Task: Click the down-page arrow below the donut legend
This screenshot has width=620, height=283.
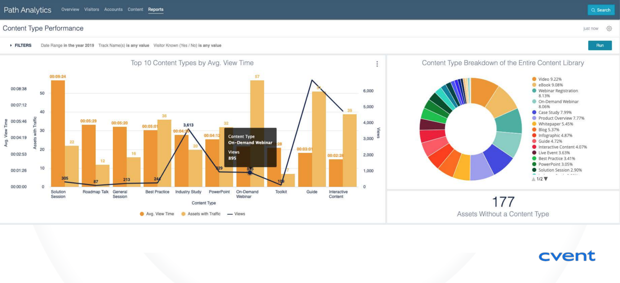Action: pyautogui.click(x=546, y=179)
